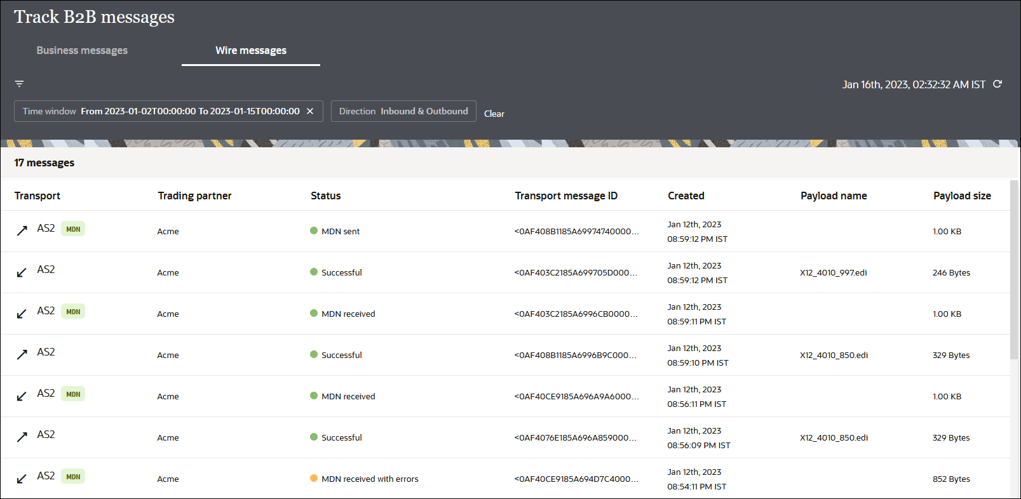Select payload X12_4010_997.edi
1021x499 pixels.
[834, 272]
